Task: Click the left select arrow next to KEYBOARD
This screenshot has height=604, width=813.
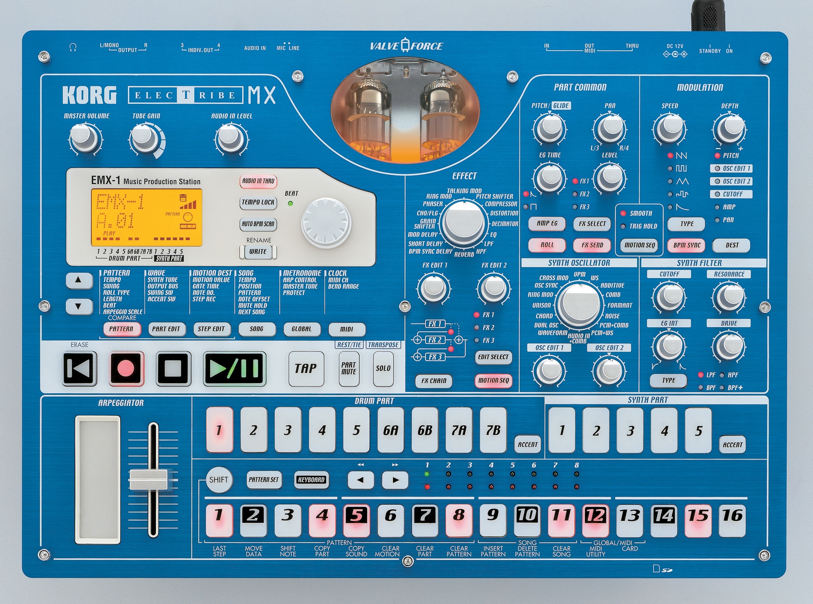Action: 360,480
